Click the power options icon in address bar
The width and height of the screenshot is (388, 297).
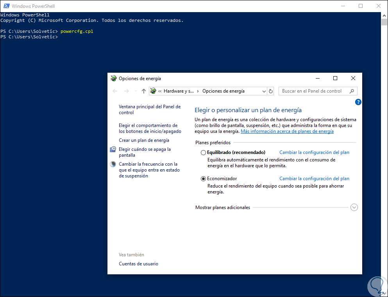pos(153,91)
